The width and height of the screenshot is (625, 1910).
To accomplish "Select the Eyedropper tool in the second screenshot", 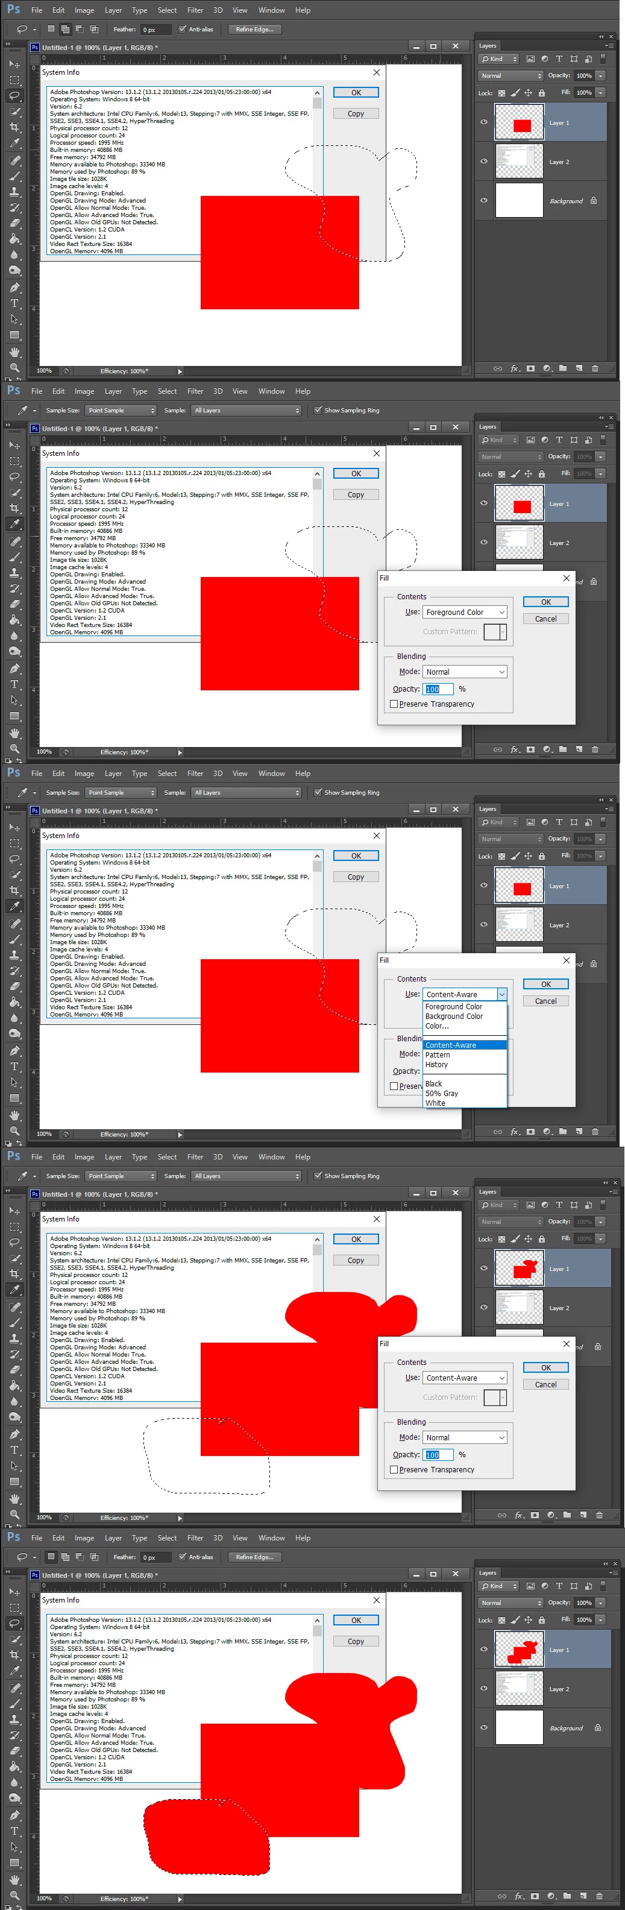I will point(14,524).
